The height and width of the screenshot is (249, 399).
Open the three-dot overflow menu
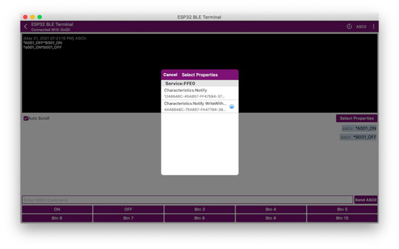click(374, 27)
